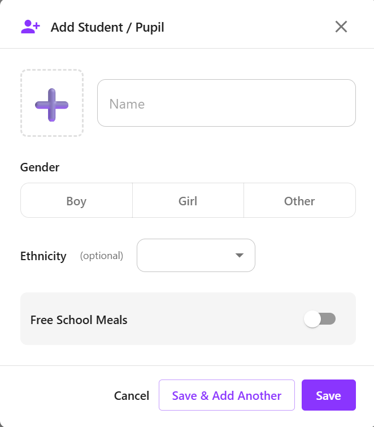The height and width of the screenshot is (427, 374).
Task: Pick Other for gender
Action: 299,201
